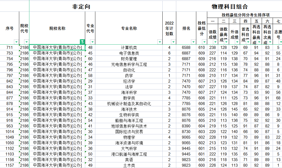Select minimum score 610 cell
The height and width of the screenshot is (168, 282).
click(x=202, y=48)
